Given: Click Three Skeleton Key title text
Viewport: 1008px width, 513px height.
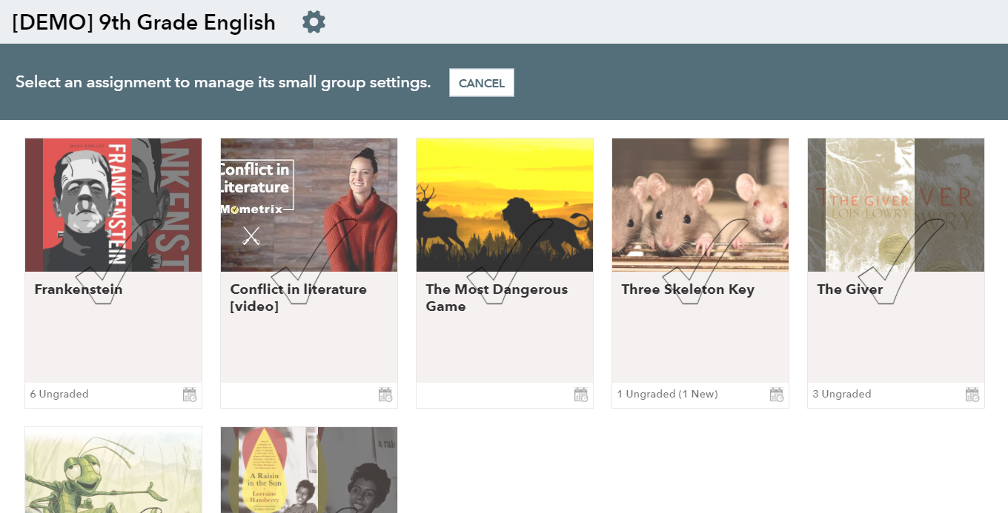Looking at the screenshot, I should pos(688,289).
